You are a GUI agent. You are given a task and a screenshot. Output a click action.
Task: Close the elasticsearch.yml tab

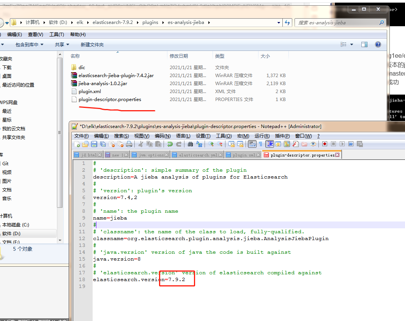(x=220, y=155)
